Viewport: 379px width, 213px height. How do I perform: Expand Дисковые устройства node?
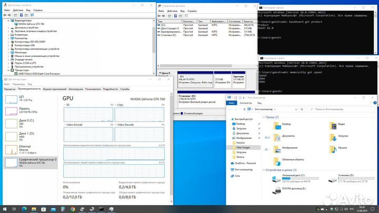[8, 28]
